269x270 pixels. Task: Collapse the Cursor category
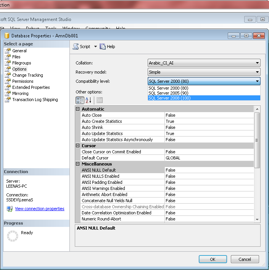click(78, 146)
